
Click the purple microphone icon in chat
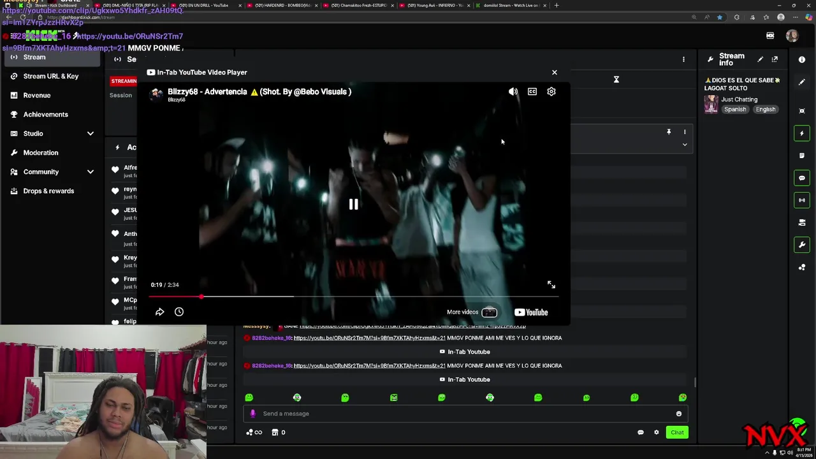click(252, 414)
